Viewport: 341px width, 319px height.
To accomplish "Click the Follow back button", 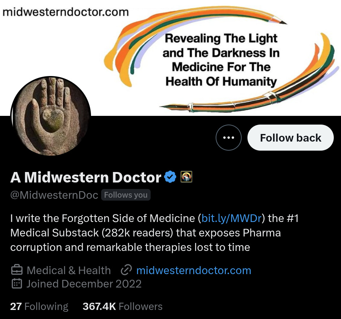I will point(290,138).
